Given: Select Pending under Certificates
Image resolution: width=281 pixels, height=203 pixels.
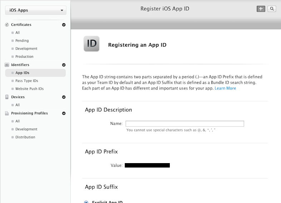Looking at the screenshot, I should [x=22, y=41].
